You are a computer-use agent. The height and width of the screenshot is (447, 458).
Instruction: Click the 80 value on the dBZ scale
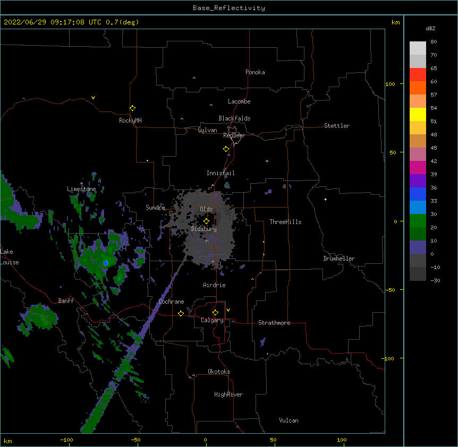click(x=434, y=42)
